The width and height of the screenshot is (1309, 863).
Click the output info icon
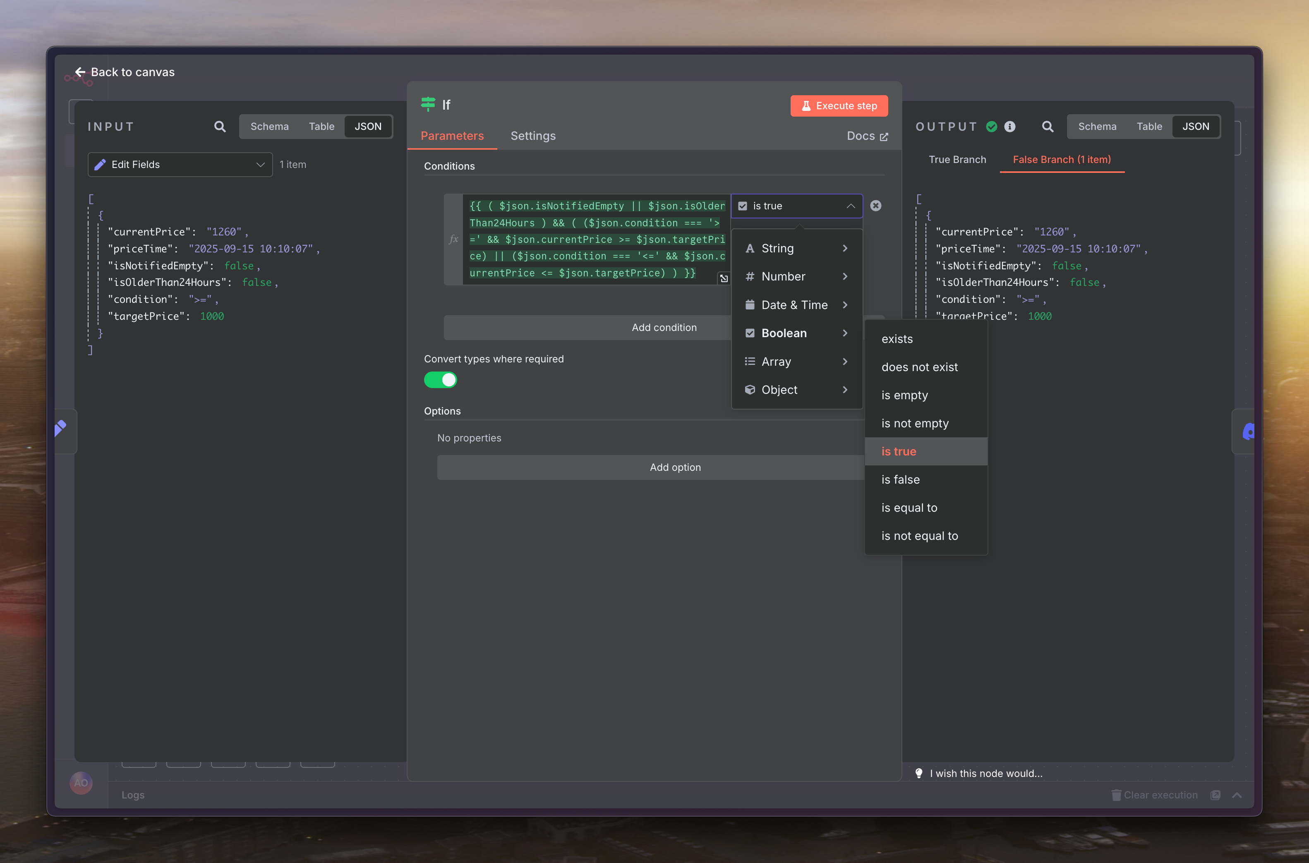(1009, 127)
